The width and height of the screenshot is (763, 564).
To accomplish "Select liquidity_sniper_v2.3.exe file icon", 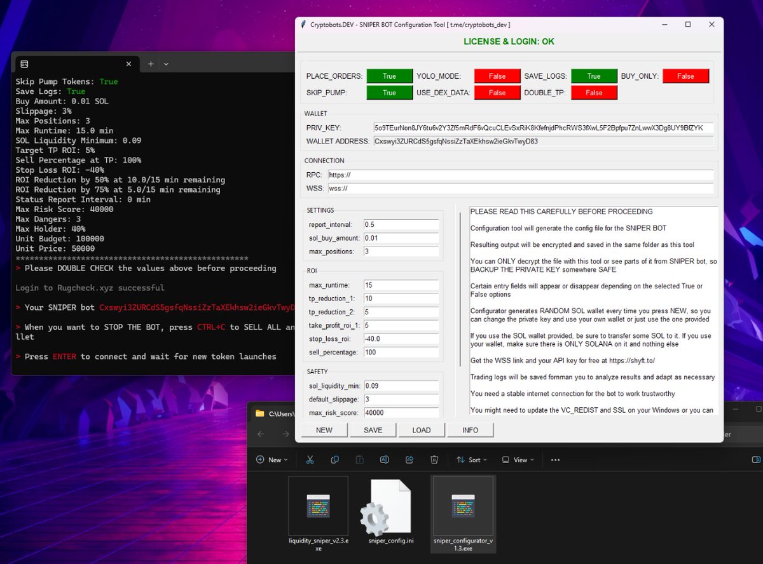I will [318, 506].
